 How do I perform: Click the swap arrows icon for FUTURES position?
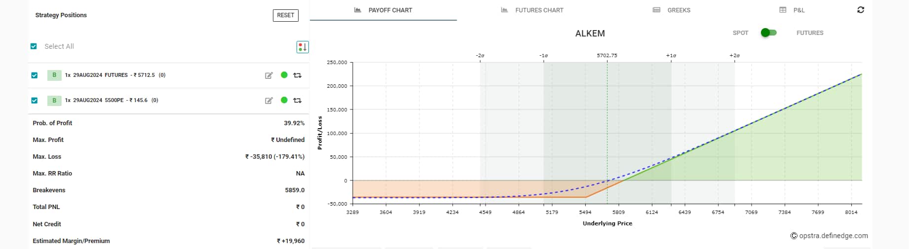(x=298, y=75)
